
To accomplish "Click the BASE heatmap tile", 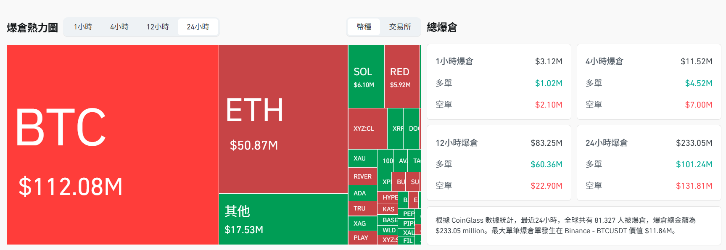I will click(388, 220).
